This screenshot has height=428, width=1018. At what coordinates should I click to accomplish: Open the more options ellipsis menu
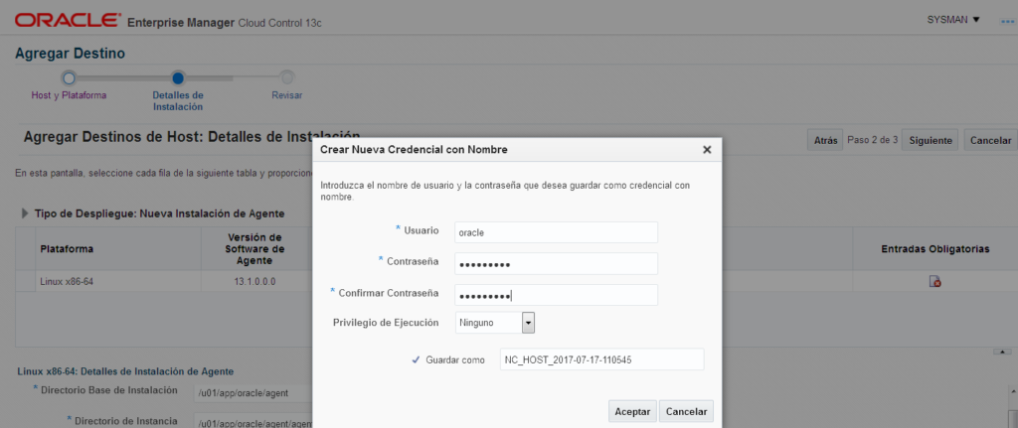coord(1008,22)
